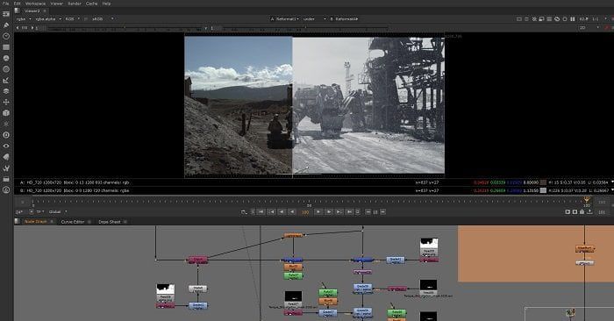Image resolution: width=614 pixels, height=321 pixels.
Task: Open the Image nodes toolbar menu
Action: 6,14
